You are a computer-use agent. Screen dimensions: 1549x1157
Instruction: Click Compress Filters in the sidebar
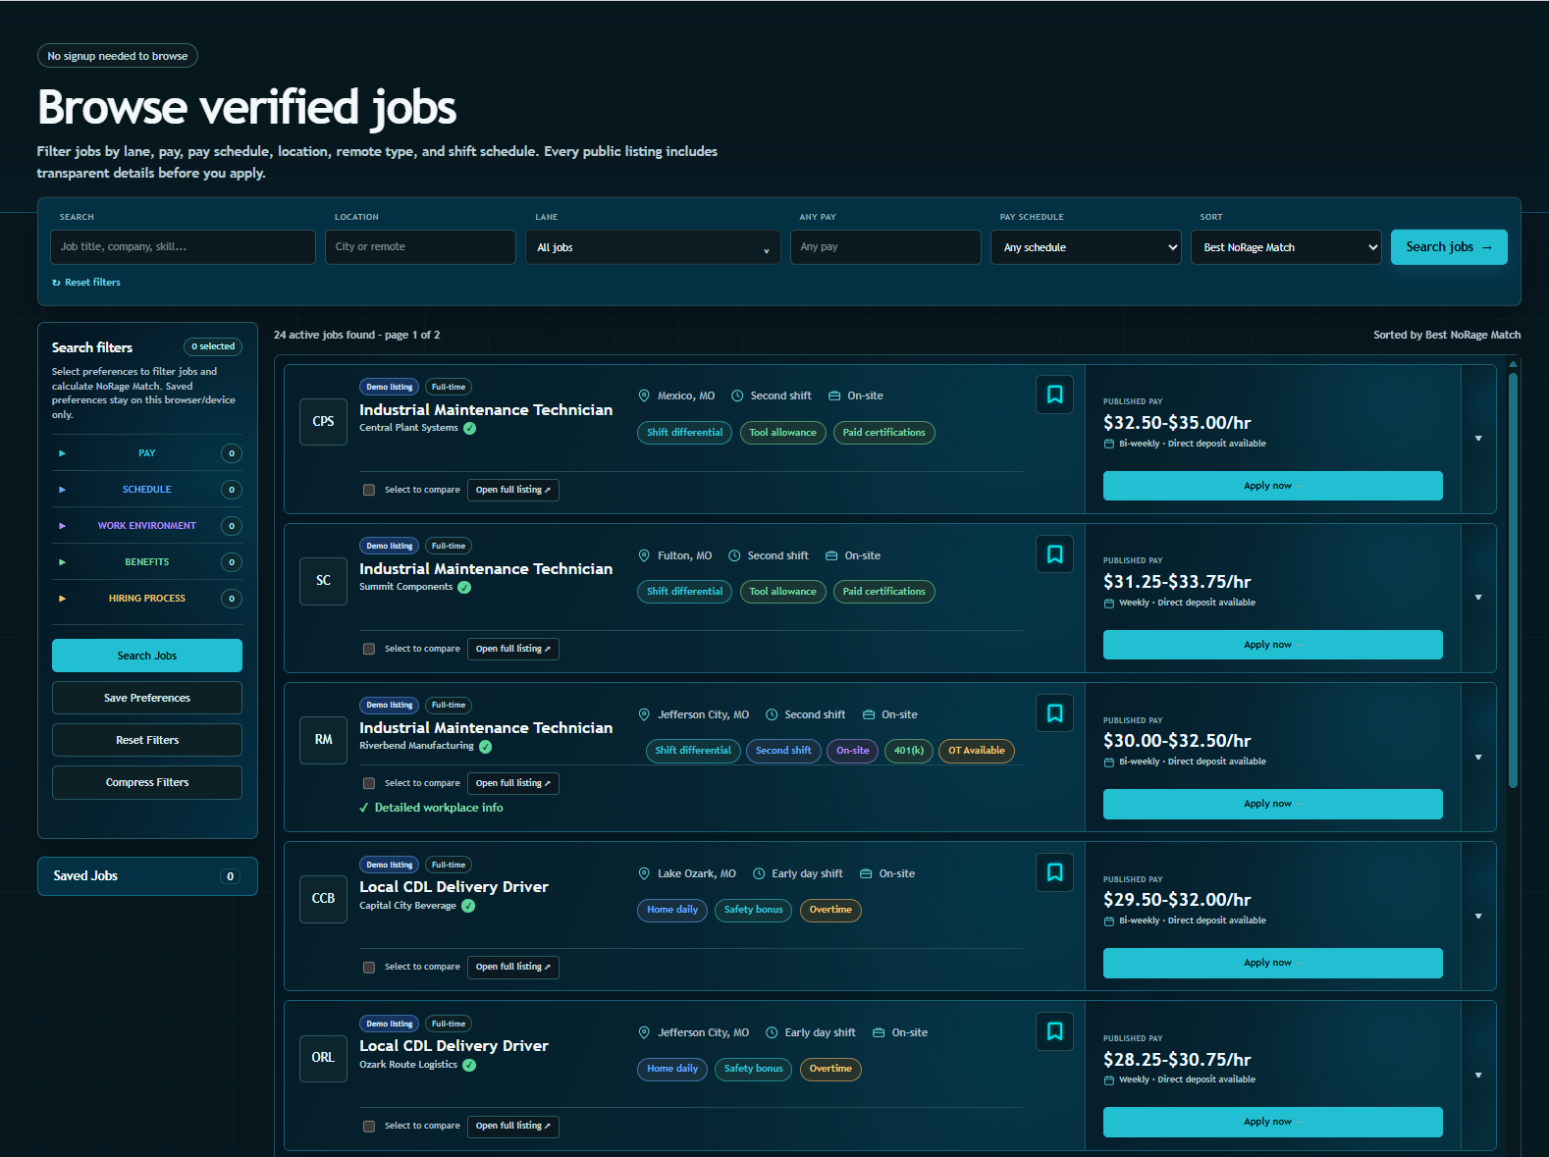pos(147,782)
